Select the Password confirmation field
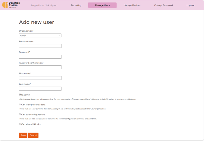This screenshot has height=141, width=204. [x=40, y=67]
